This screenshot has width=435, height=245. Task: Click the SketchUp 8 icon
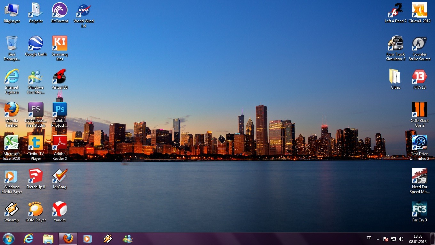click(x=36, y=179)
